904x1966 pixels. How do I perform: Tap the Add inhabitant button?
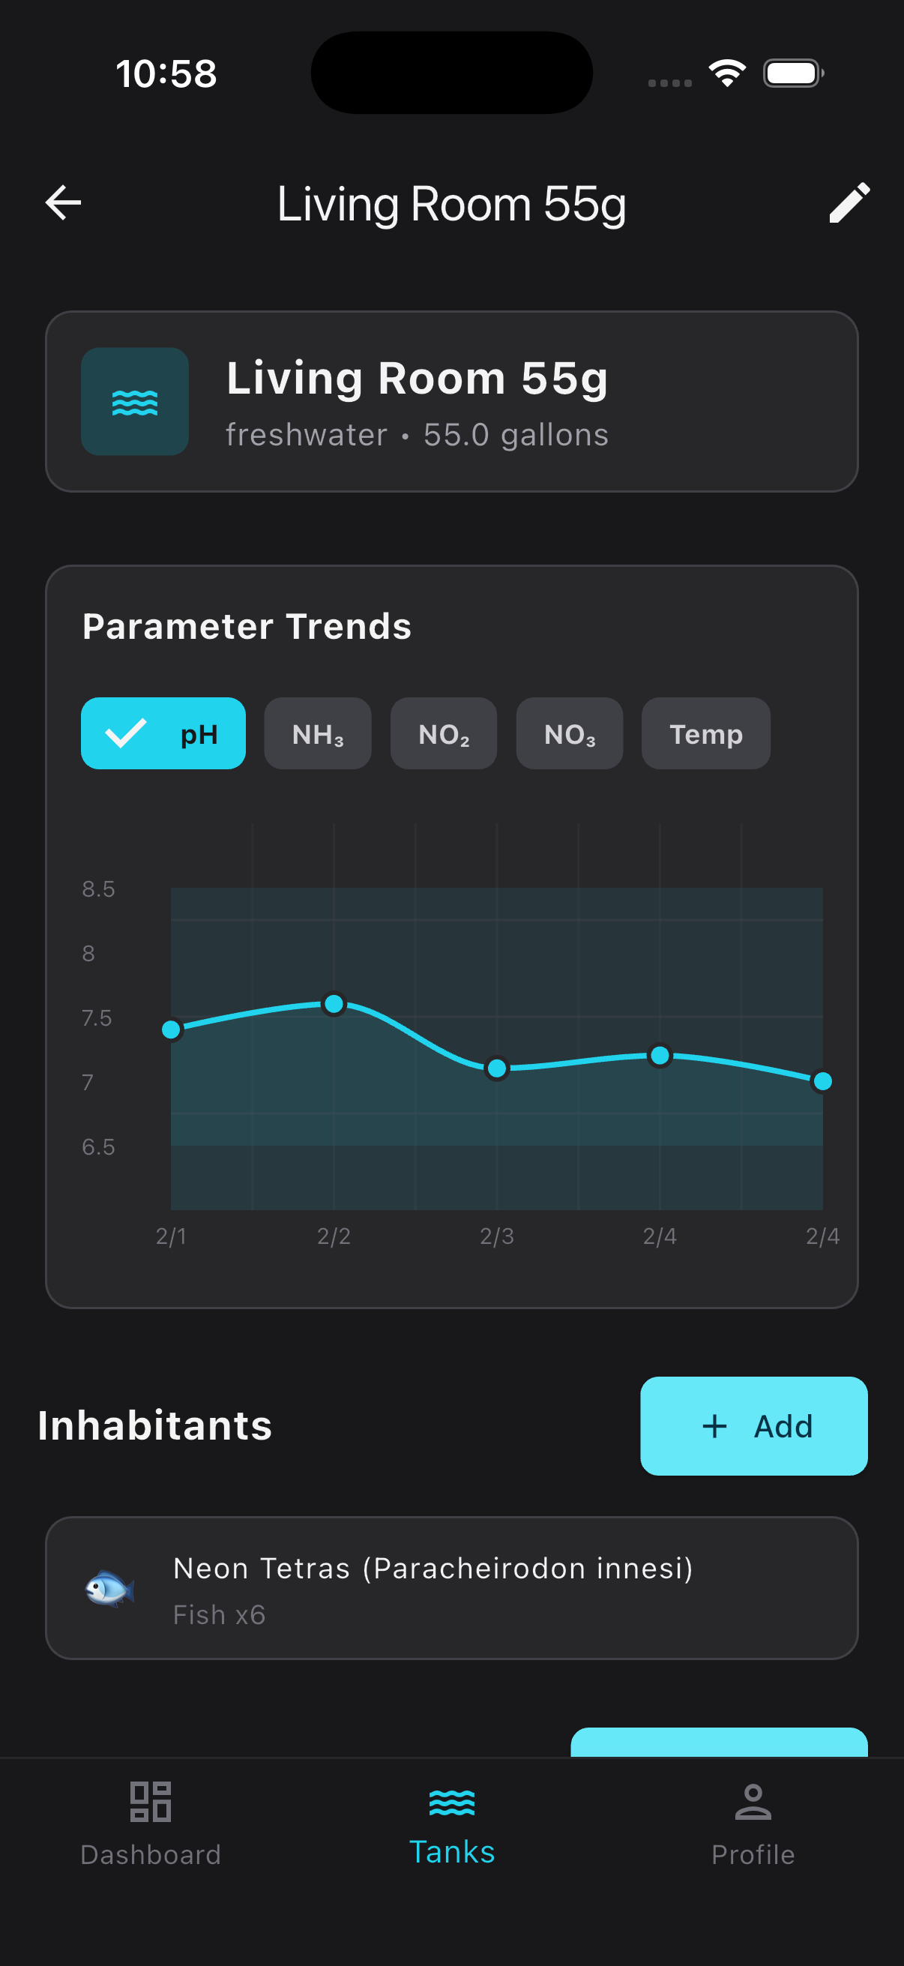coord(754,1425)
